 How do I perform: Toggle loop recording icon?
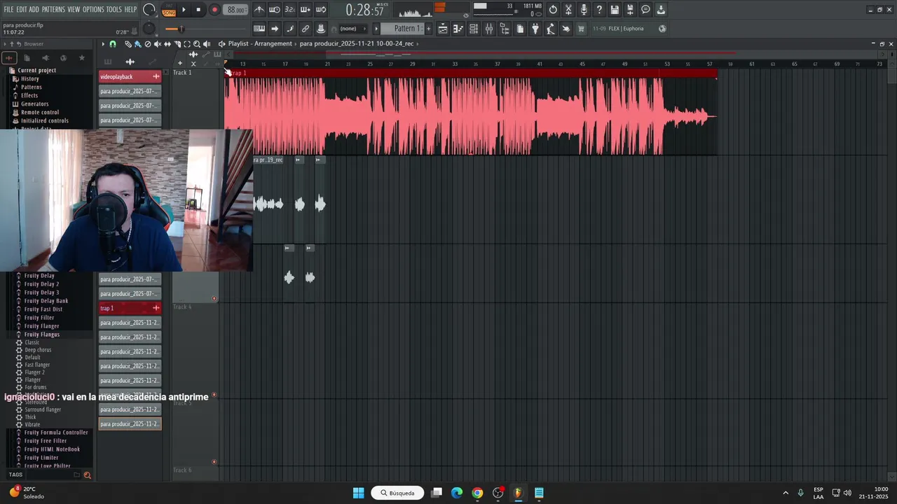320,10
